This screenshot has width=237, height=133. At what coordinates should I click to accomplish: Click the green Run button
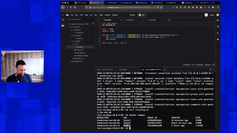[x=141, y=15]
